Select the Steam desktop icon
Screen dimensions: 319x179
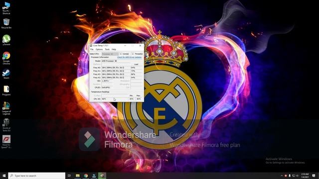point(6,74)
